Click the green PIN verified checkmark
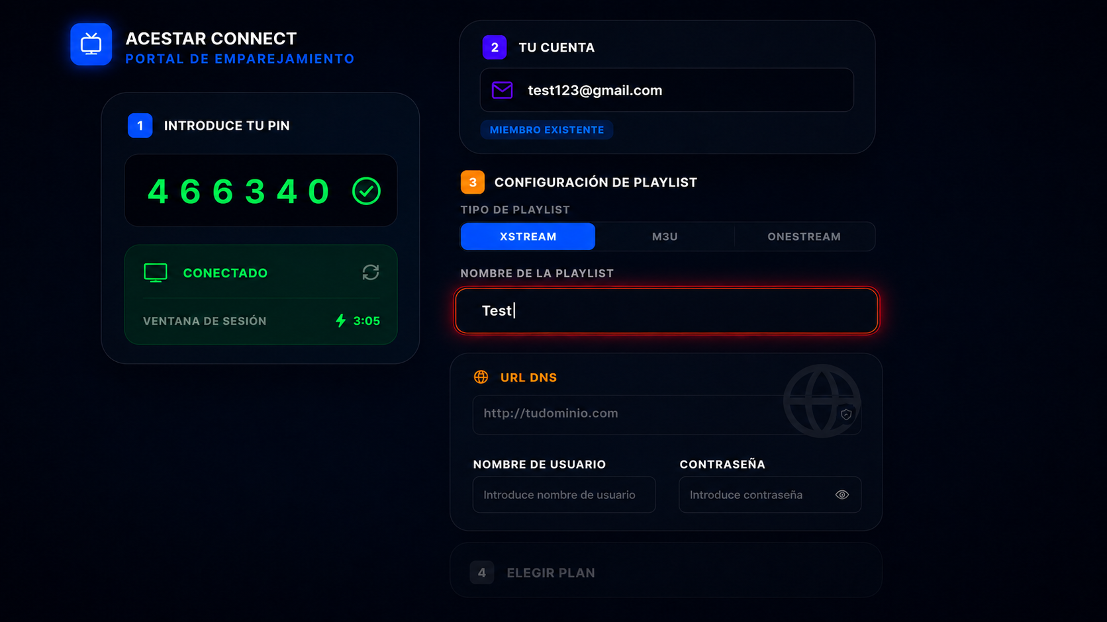The height and width of the screenshot is (622, 1107). pos(366,191)
